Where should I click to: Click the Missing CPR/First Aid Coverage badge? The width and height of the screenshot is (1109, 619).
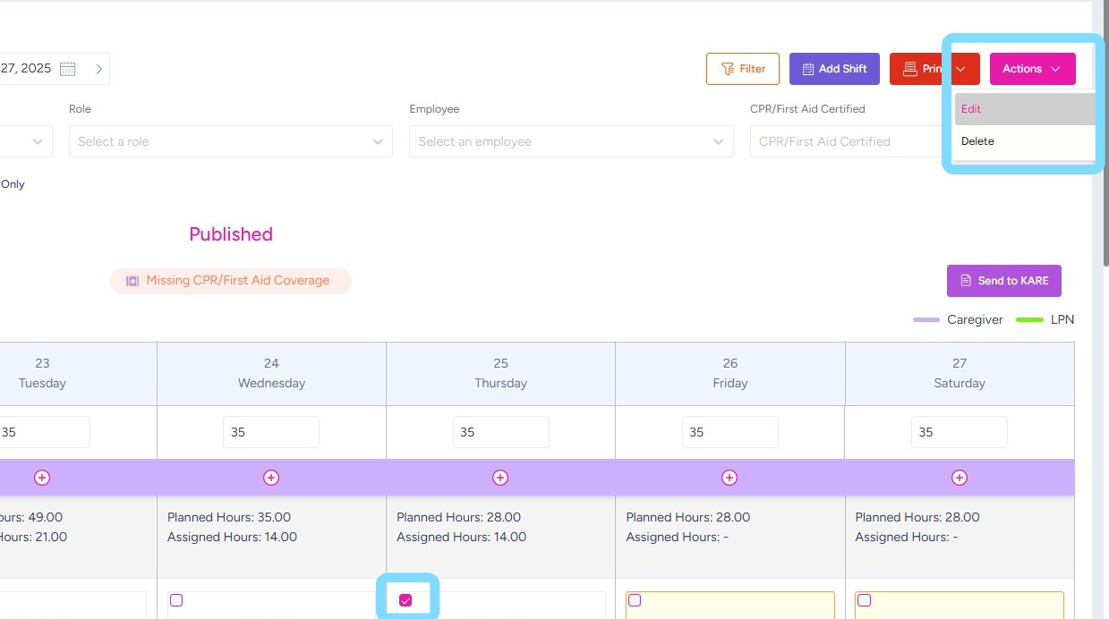pyautogui.click(x=231, y=281)
